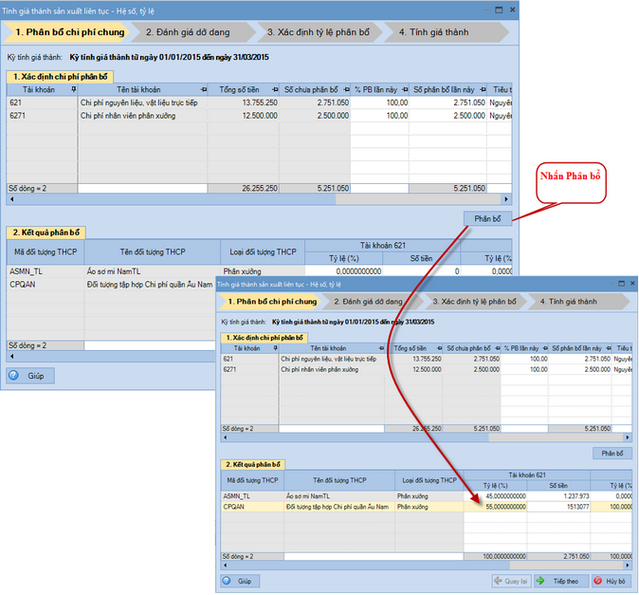Click red cancel icon on Hủy bỏ button

pyautogui.click(x=598, y=581)
